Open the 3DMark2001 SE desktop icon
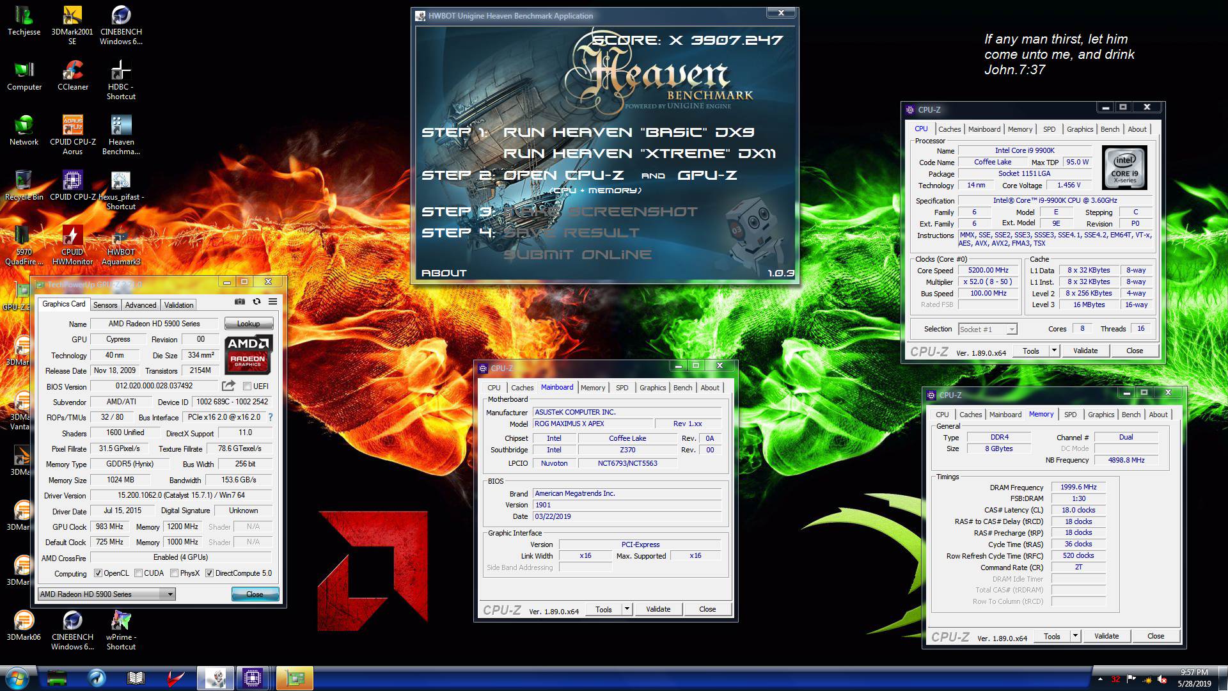The height and width of the screenshot is (691, 1228). click(72, 26)
